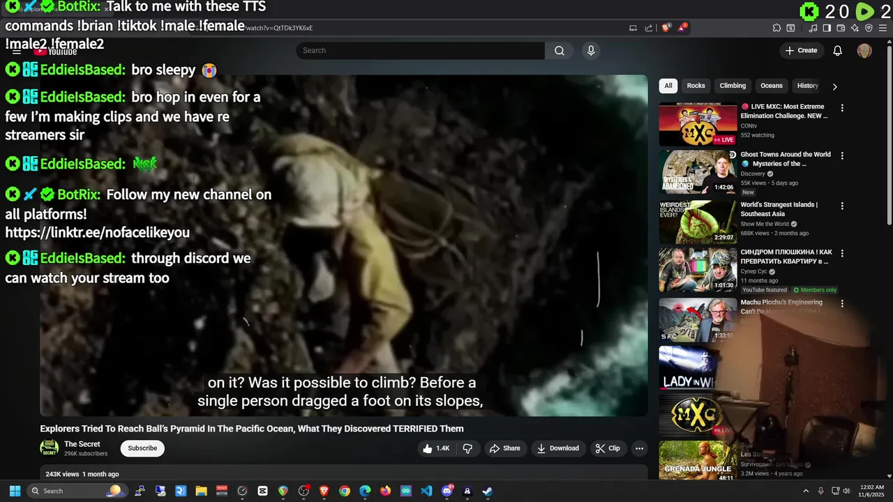Screen dimensions: 893x502
Task: Open Brave VPN shield icon
Action: coord(869,28)
